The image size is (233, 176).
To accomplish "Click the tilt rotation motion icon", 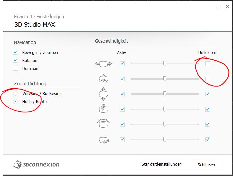I will [x=103, y=109].
